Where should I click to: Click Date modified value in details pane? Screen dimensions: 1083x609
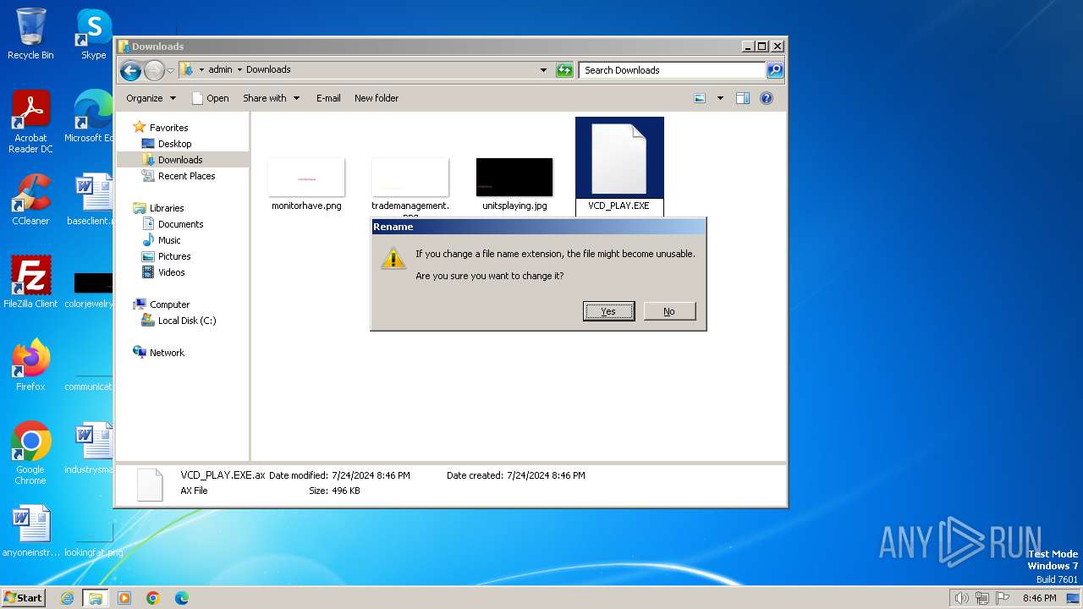click(371, 475)
